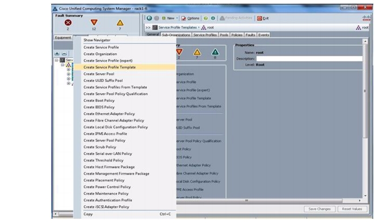Screen dimensions: 377x223
Task: Click the yellow minor fault icon in General tab
Action: click(x=197, y=52)
